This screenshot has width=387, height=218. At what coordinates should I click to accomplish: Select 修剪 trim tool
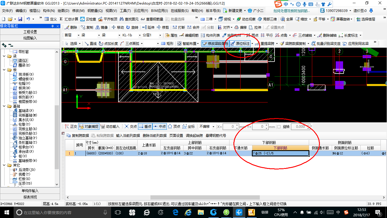[163, 27]
